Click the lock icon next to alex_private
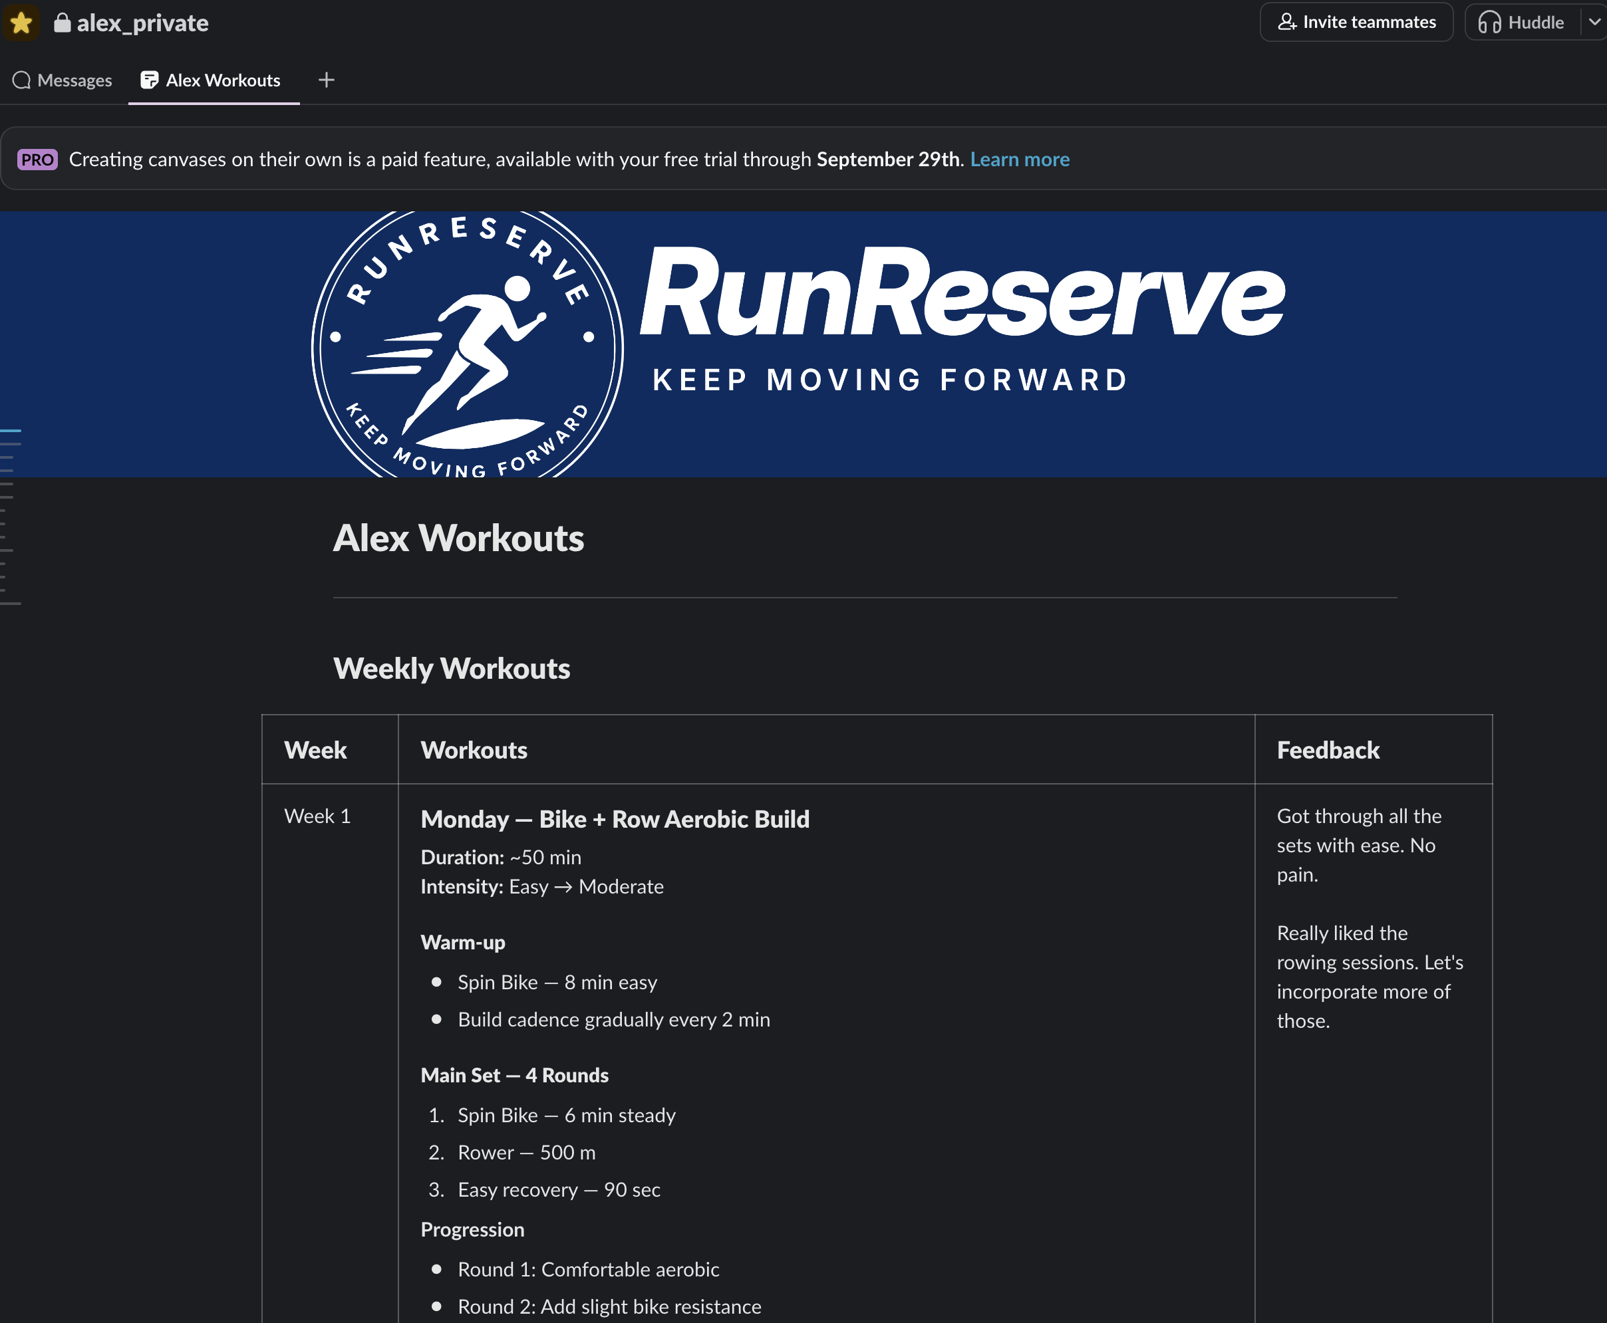Screen dimensions: 1607x1323 (62, 23)
